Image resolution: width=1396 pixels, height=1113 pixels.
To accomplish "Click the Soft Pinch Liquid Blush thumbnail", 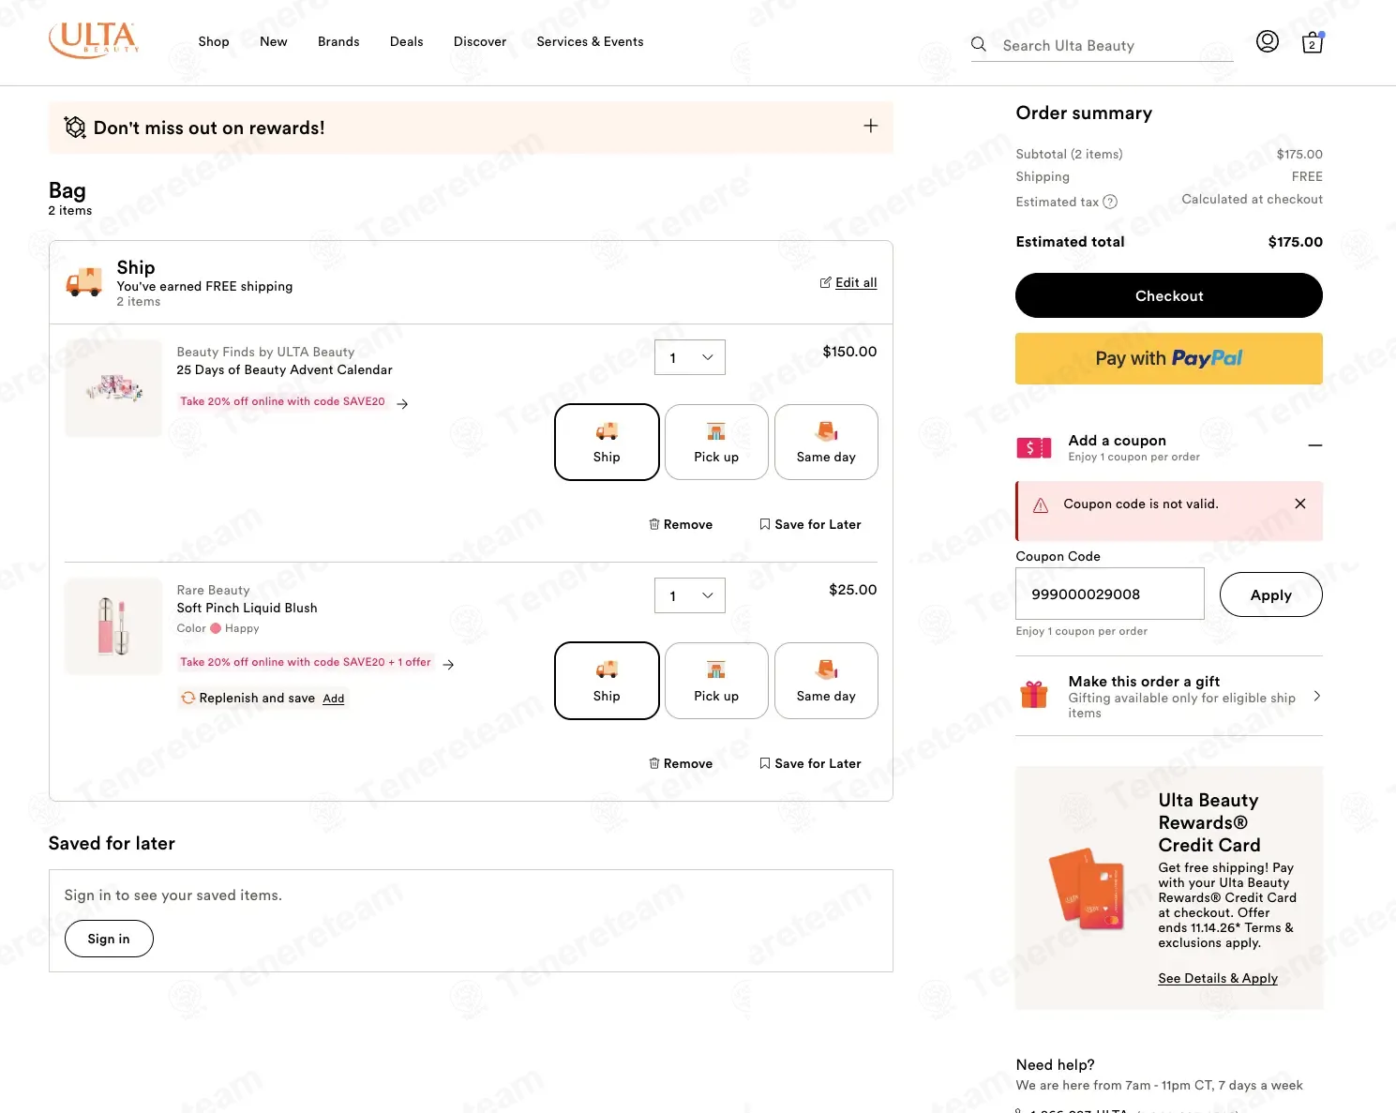I will (x=113, y=626).
